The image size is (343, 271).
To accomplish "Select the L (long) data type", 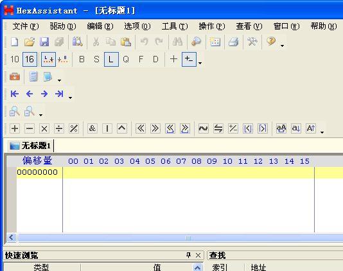I will (x=111, y=59).
